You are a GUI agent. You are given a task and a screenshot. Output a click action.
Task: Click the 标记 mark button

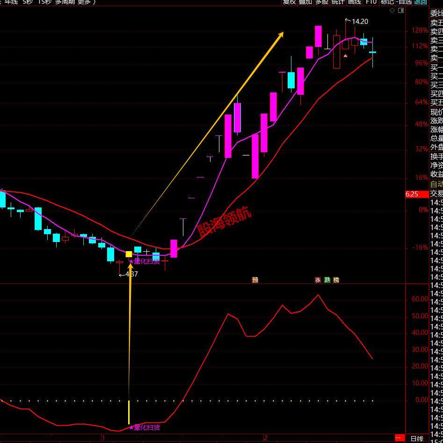(387, 2)
